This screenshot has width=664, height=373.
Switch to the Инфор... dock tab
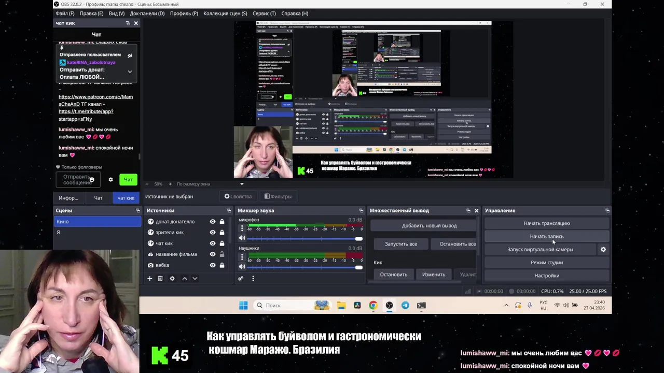68,198
